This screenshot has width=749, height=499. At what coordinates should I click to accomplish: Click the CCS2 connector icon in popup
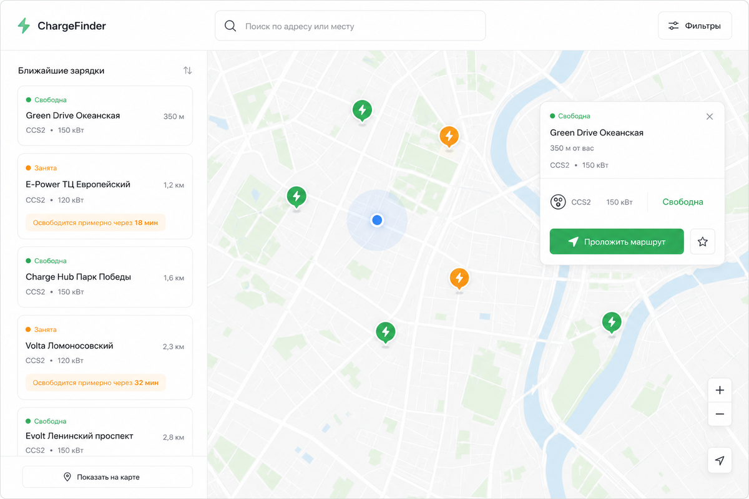pos(557,202)
